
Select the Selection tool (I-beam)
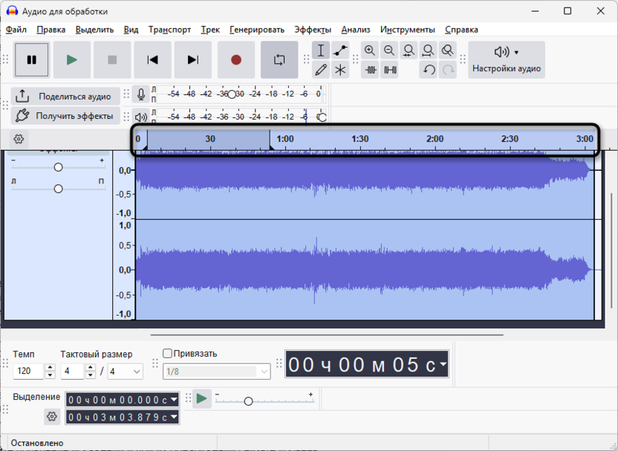(321, 50)
